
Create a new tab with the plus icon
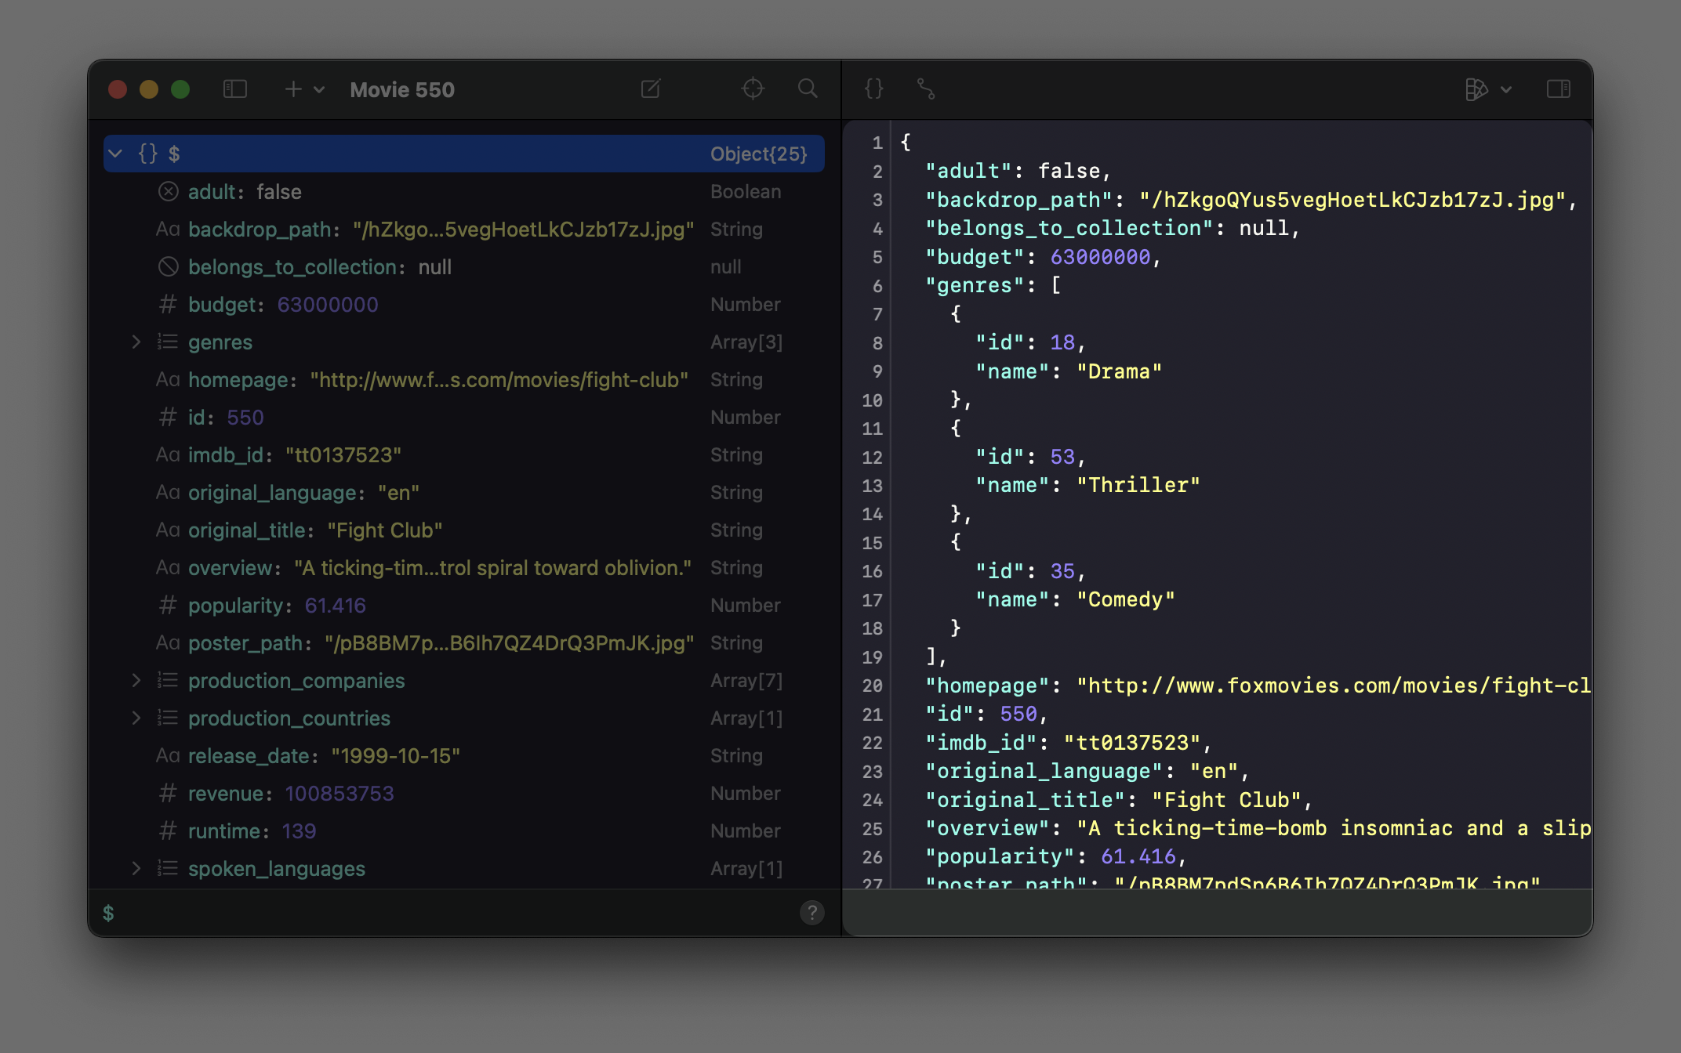292,89
